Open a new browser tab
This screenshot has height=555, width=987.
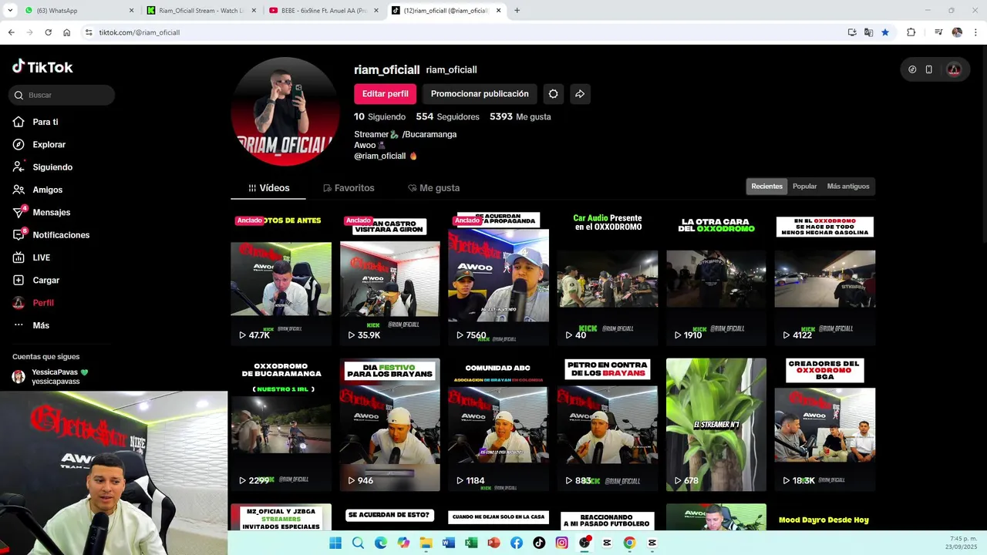point(517,11)
